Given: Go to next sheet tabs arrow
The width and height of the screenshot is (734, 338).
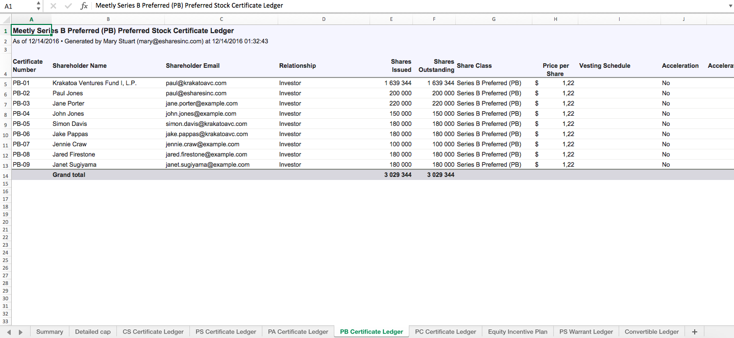Looking at the screenshot, I should point(20,332).
